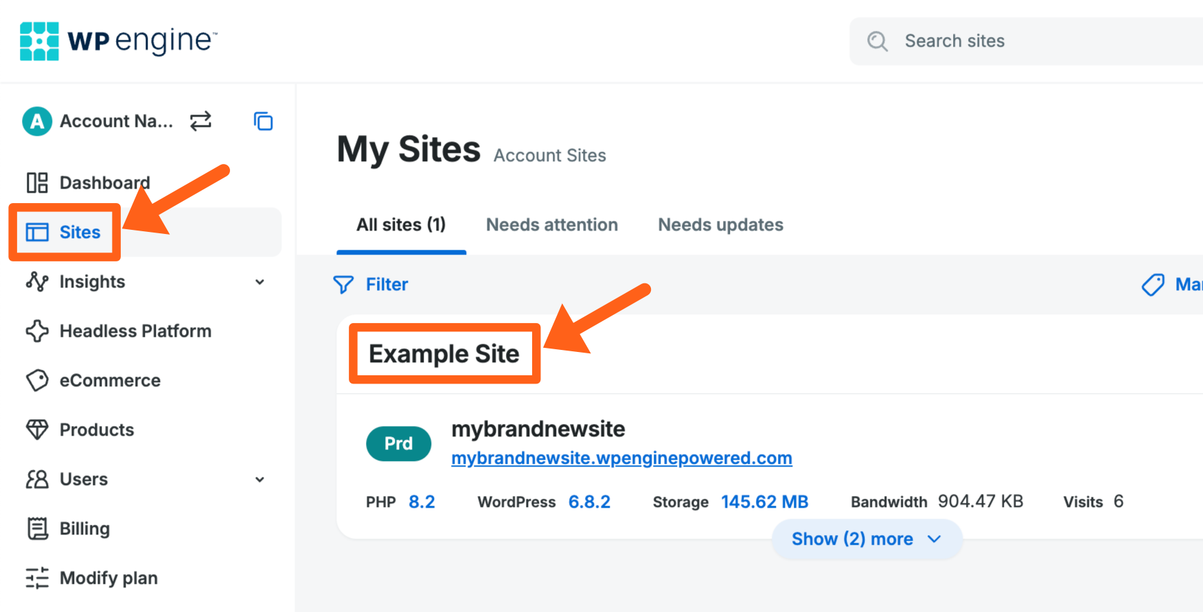Click the PHP 8.2 version link
Viewport: 1203px width, 612px height.
click(422, 502)
